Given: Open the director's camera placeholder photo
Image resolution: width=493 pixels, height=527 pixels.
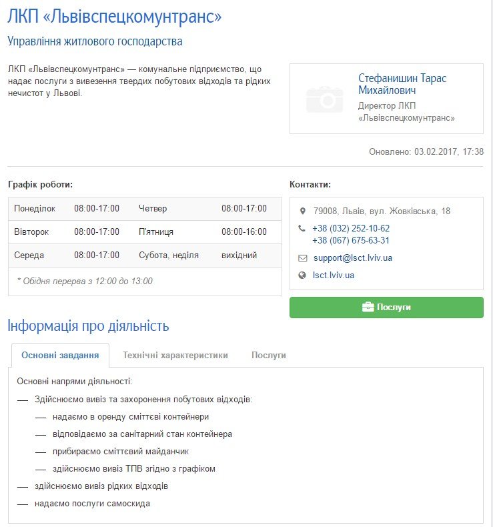Looking at the screenshot, I should pos(324,99).
